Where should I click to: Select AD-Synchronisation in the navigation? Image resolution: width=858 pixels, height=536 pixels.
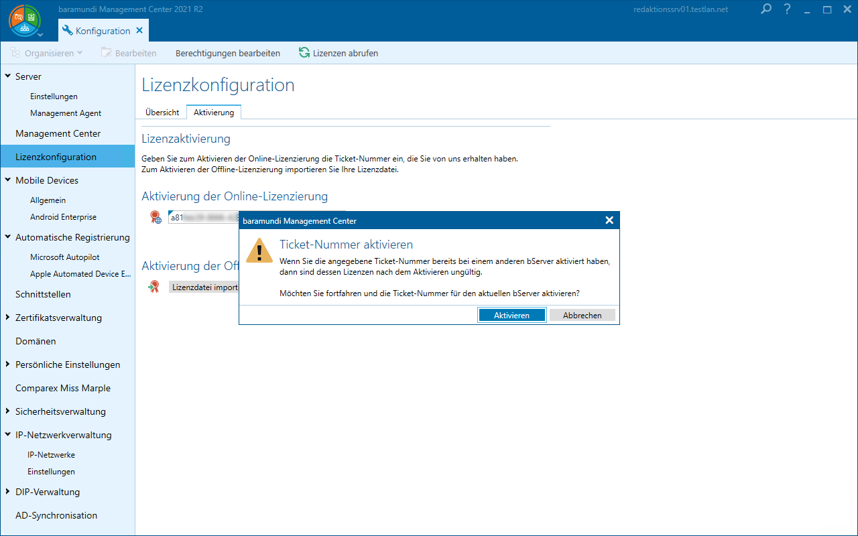(56, 515)
